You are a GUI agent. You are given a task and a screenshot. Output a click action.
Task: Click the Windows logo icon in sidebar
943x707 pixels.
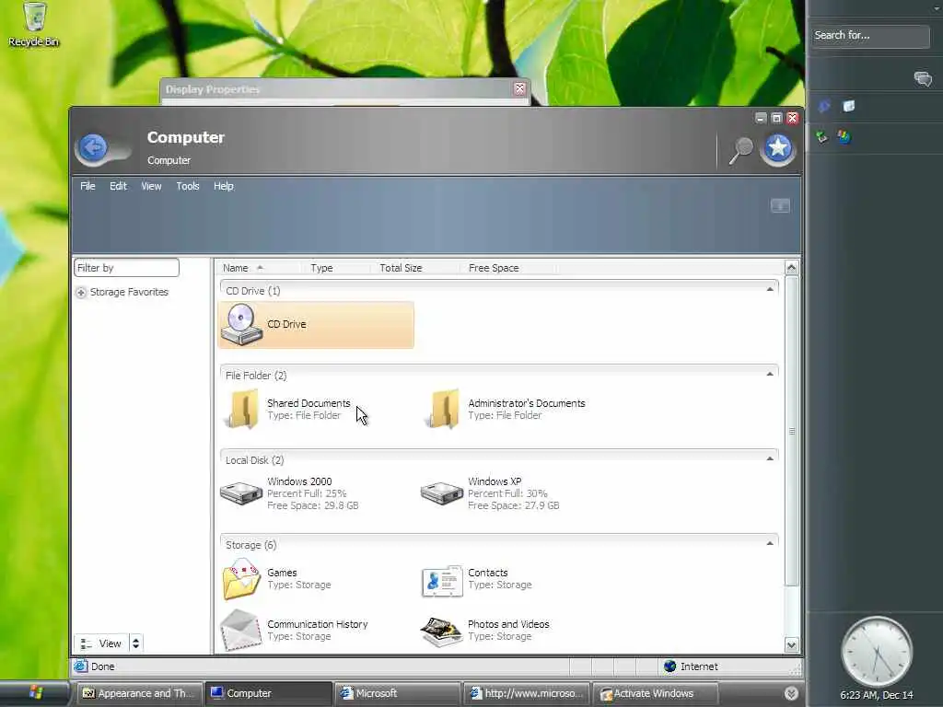(845, 137)
